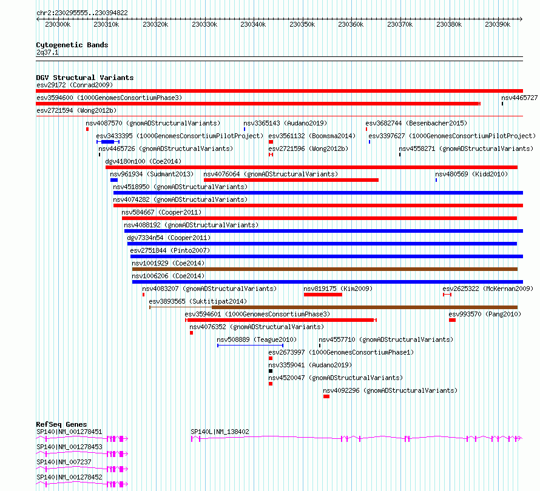This screenshot has width=540, height=491.
Task: Open nsv4088192 gnomAD variant label
Action: coord(191,225)
